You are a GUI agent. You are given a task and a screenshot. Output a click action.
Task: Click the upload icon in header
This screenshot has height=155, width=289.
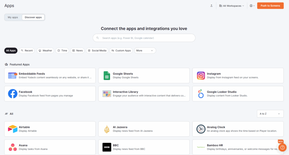(x=211, y=6)
